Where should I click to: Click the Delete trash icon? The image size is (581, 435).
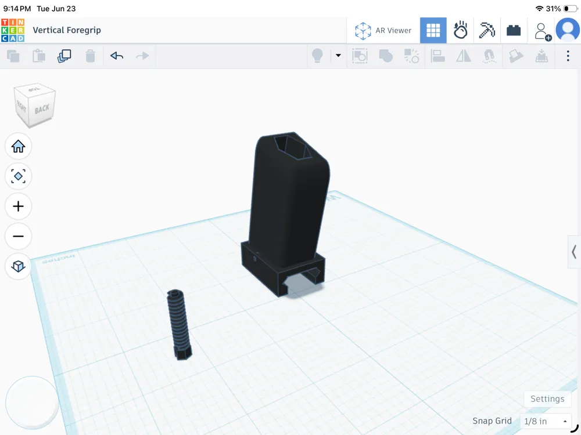[90, 56]
